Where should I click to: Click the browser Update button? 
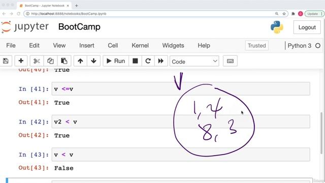click(x=314, y=14)
